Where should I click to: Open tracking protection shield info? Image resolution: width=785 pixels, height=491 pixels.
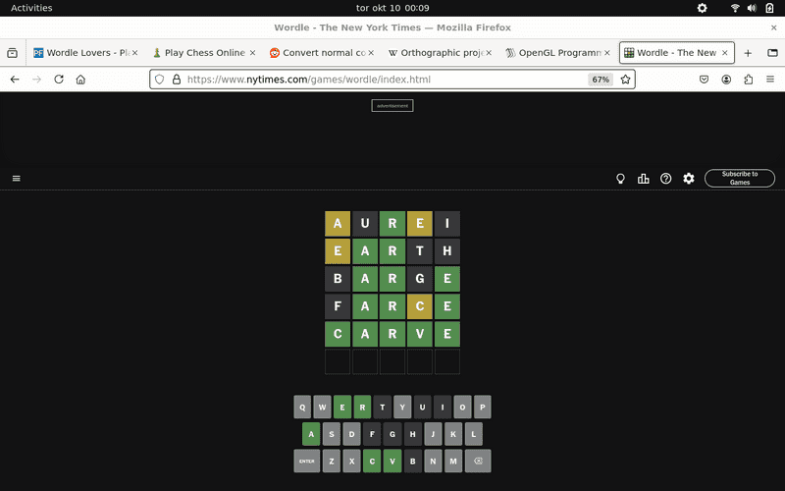point(159,80)
